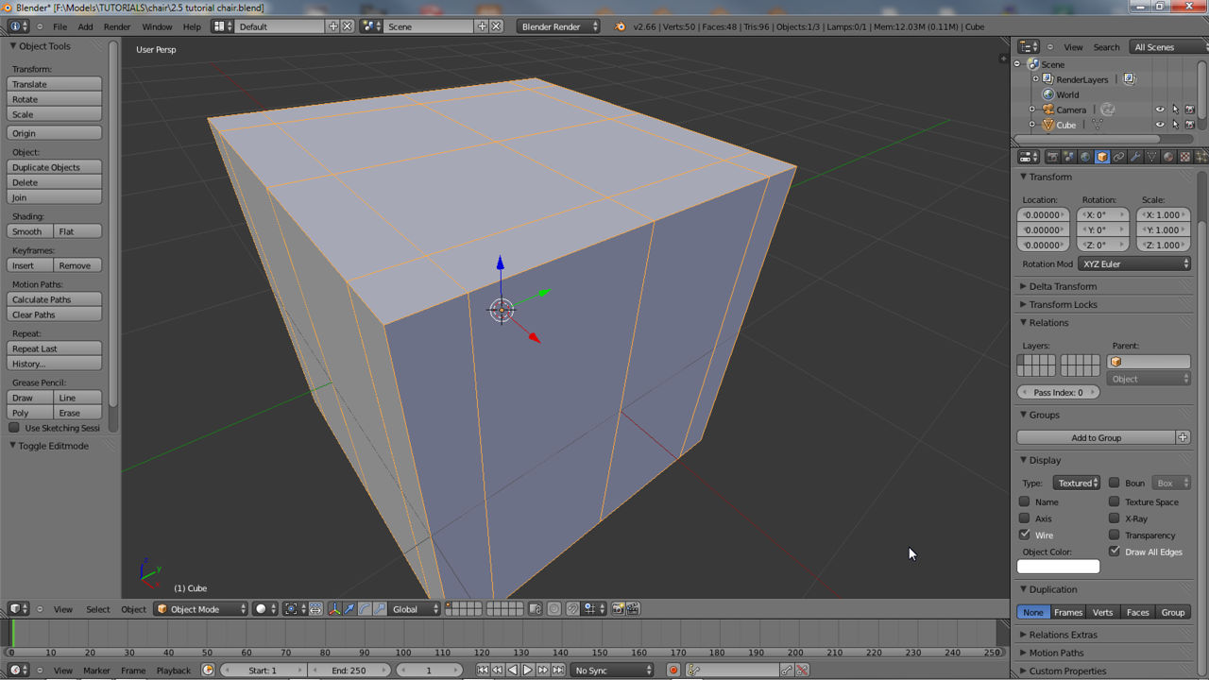Open Render properties with the camera icon
Screen dimensions: 1209x680
tap(1052, 157)
